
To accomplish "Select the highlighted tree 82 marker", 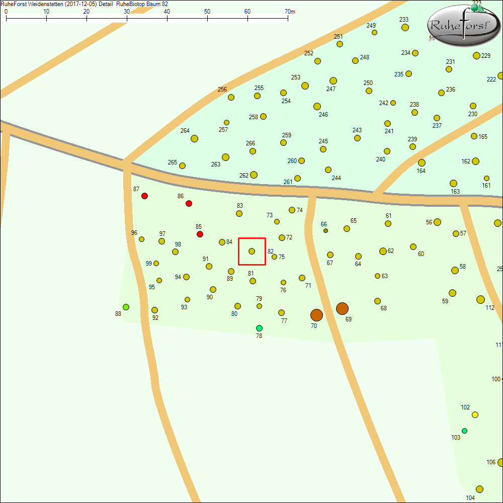I will (251, 251).
